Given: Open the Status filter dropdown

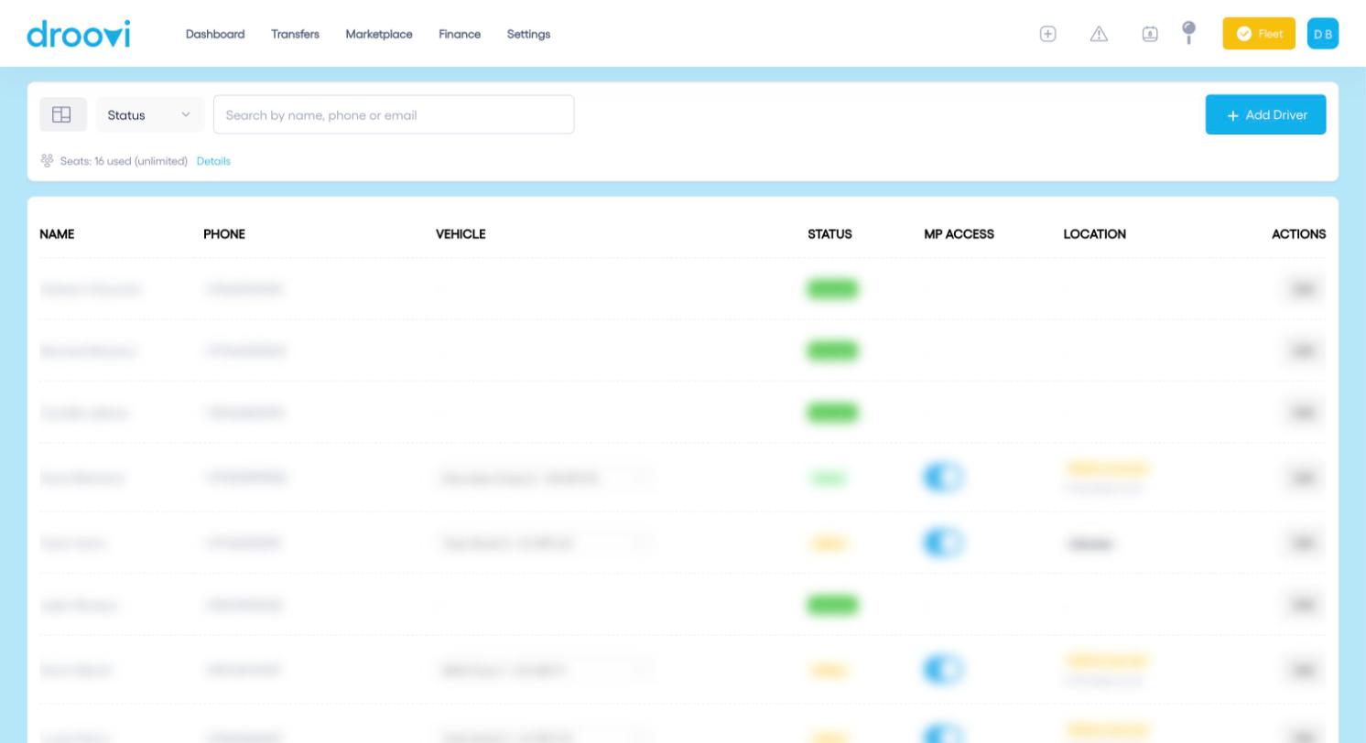Looking at the screenshot, I should coord(150,114).
